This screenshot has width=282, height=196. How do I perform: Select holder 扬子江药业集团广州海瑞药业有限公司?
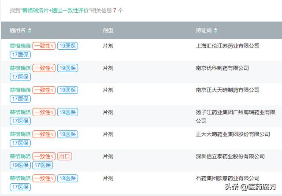pyautogui.click(x=236, y=117)
